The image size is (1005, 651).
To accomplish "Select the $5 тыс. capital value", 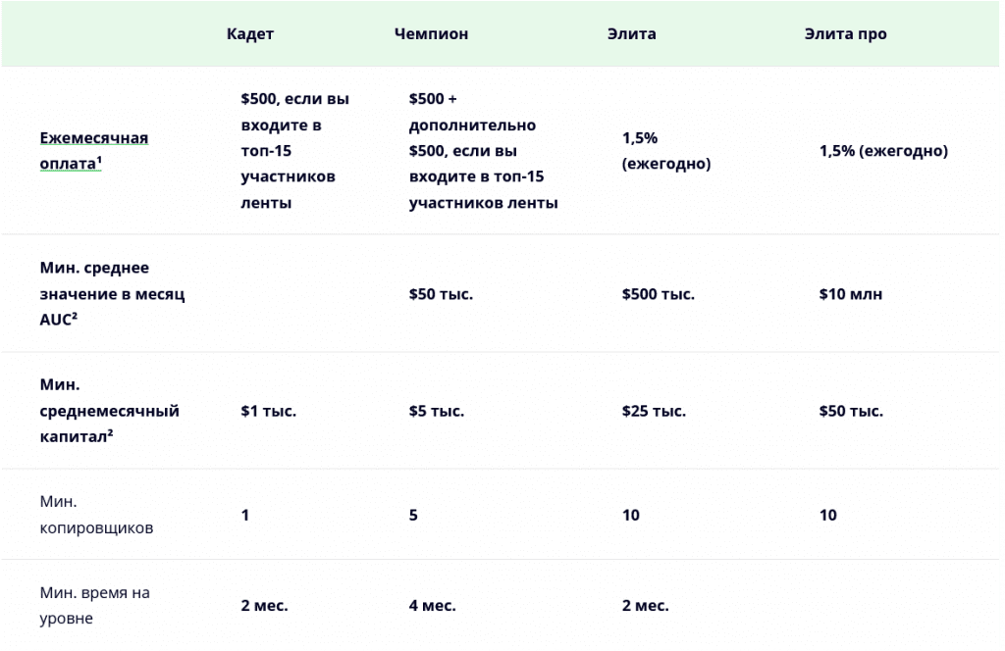I will (x=437, y=411).
